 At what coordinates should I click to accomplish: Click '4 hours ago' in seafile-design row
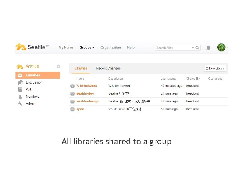coord(169,101)
